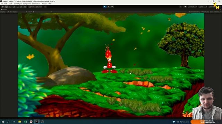This screenshot has width=222, height=124.
Task: Select the Rect tool in Unity toolbar
Action: coord(18,7)
